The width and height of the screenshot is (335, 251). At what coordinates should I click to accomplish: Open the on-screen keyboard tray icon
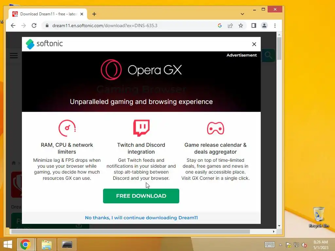point(270,244)
